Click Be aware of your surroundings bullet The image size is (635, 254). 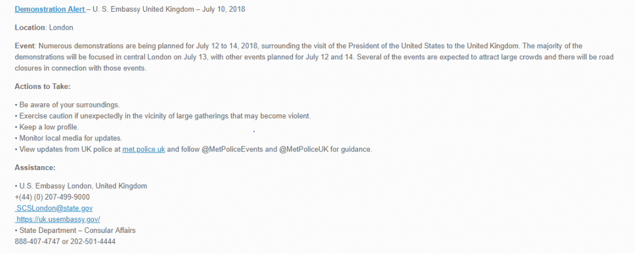[x=67, y=105]
